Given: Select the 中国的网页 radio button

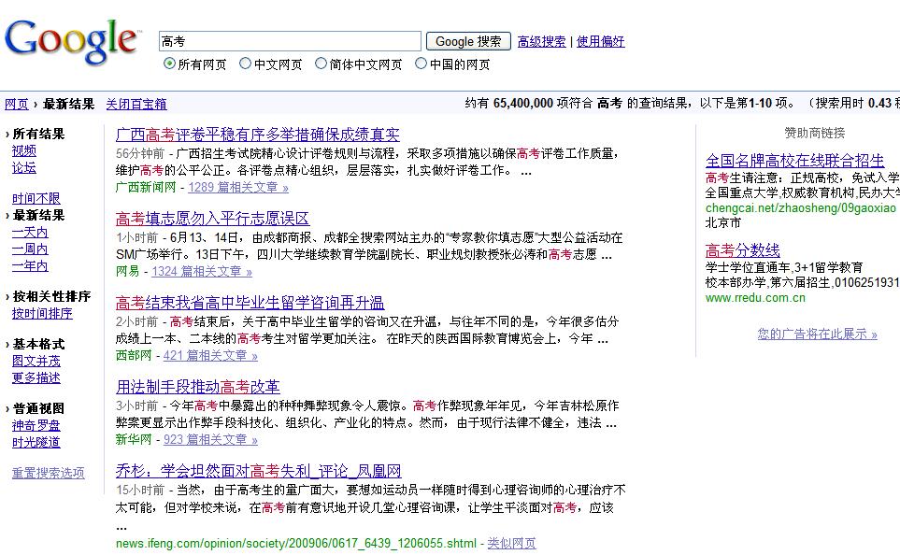Looking at the screenshot, I should 421,64.
